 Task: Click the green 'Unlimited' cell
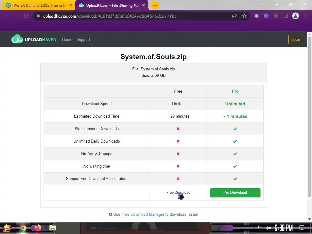(235, 104)
